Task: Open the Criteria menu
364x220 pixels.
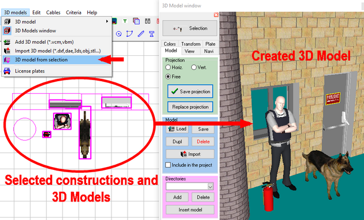Action: pos(73,13)
